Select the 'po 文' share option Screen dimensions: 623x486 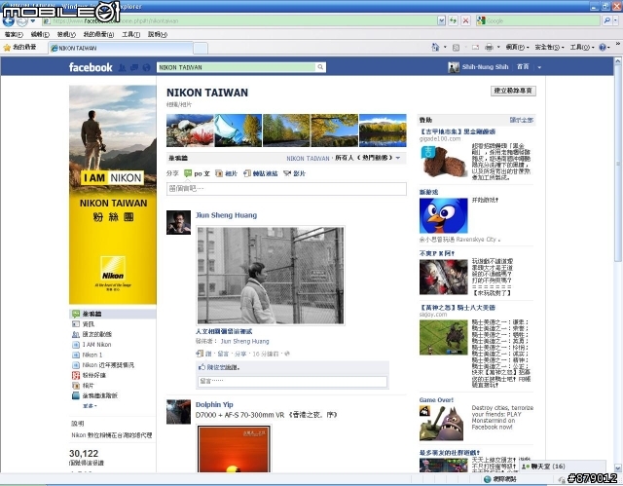(197, 173)
